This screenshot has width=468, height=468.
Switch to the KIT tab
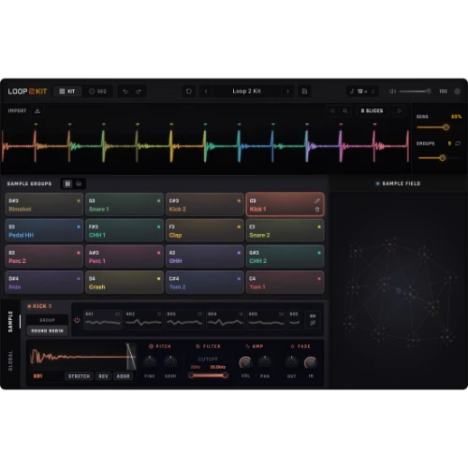click(67, 91)
